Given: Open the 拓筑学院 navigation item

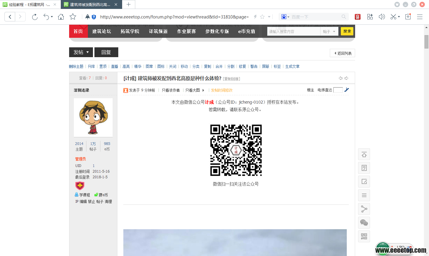Looking at the screenshot, I should [x=130, y=31].
